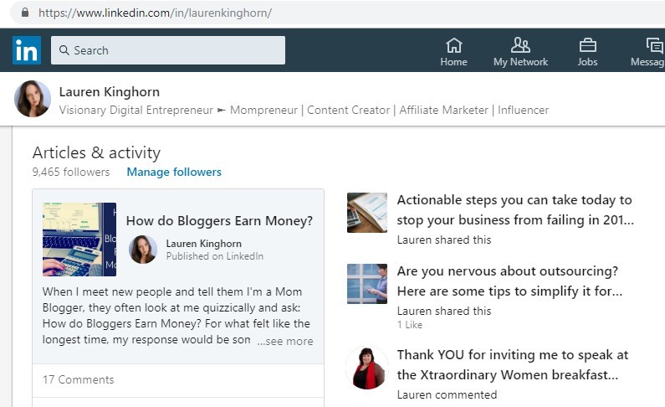This screenshot has height=407, width=665.
Task: Open Are you nervous about outsourcing post
Action: pyautogui.click(x=509, y=281)
